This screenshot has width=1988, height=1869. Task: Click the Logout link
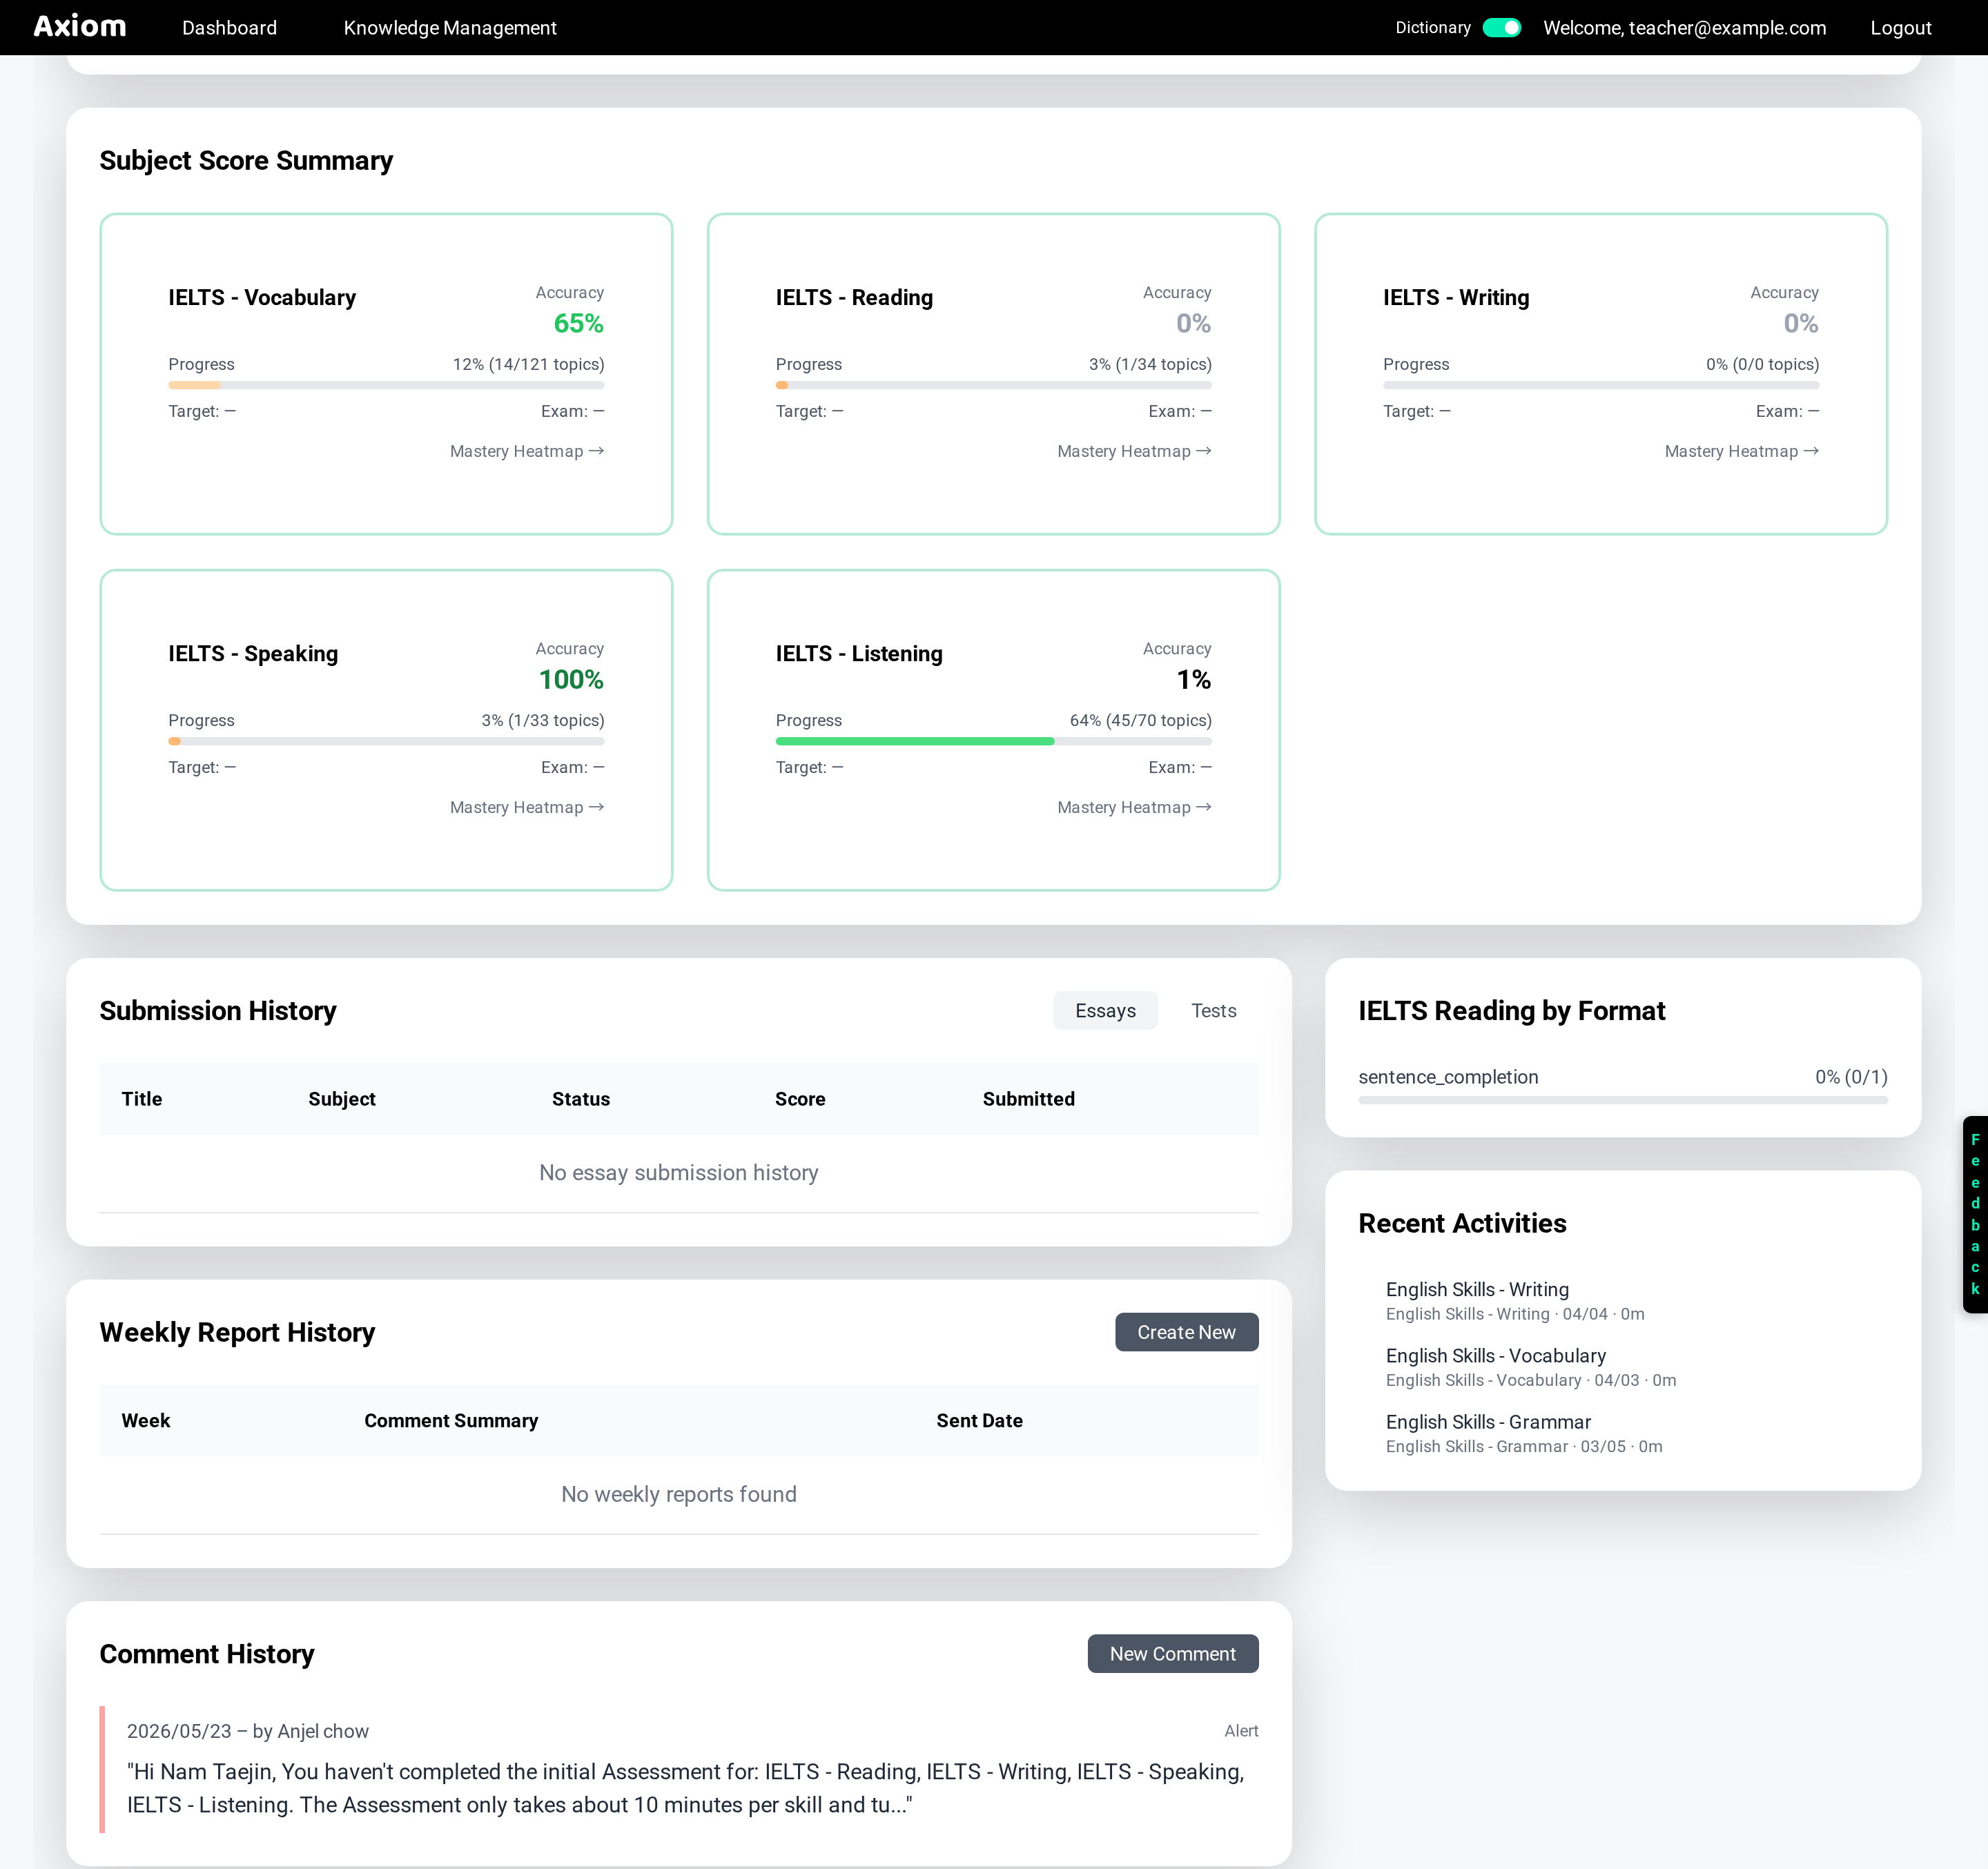[x=1900, y=28]
